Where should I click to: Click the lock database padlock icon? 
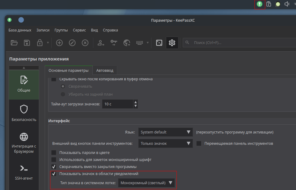tap(39, 43)
